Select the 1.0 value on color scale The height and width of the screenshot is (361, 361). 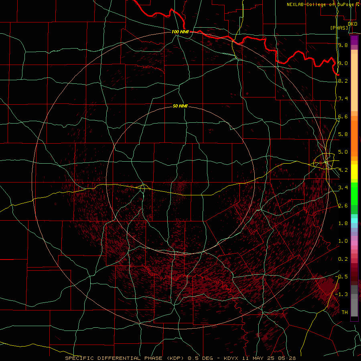point(343,241)
